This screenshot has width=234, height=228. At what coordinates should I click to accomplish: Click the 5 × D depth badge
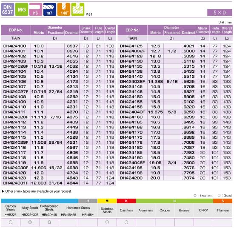[x=220, y=12]
